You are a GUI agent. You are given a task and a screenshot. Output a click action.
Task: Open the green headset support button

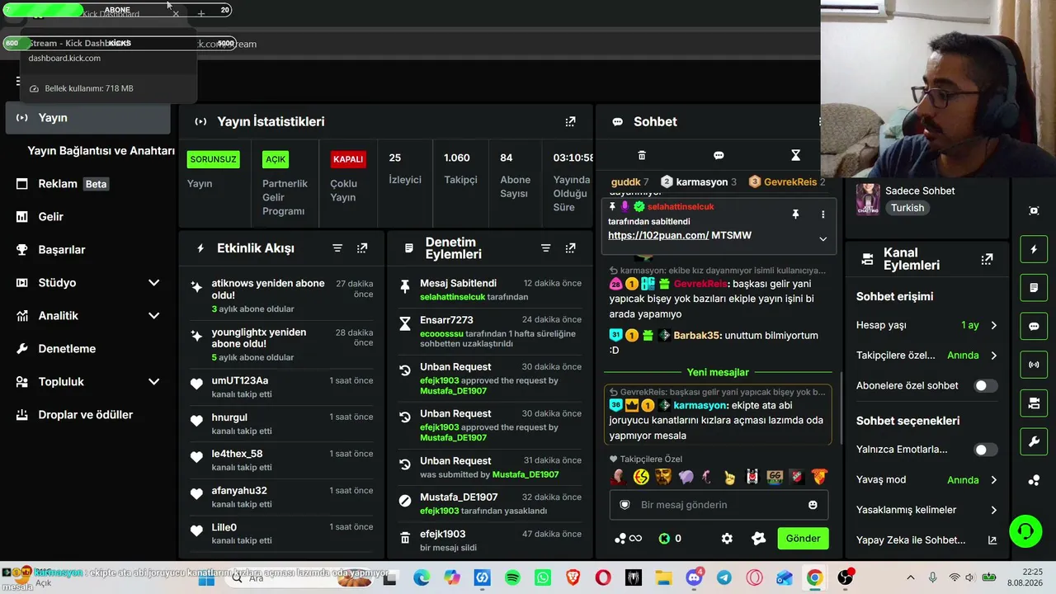coord(1025,530)
